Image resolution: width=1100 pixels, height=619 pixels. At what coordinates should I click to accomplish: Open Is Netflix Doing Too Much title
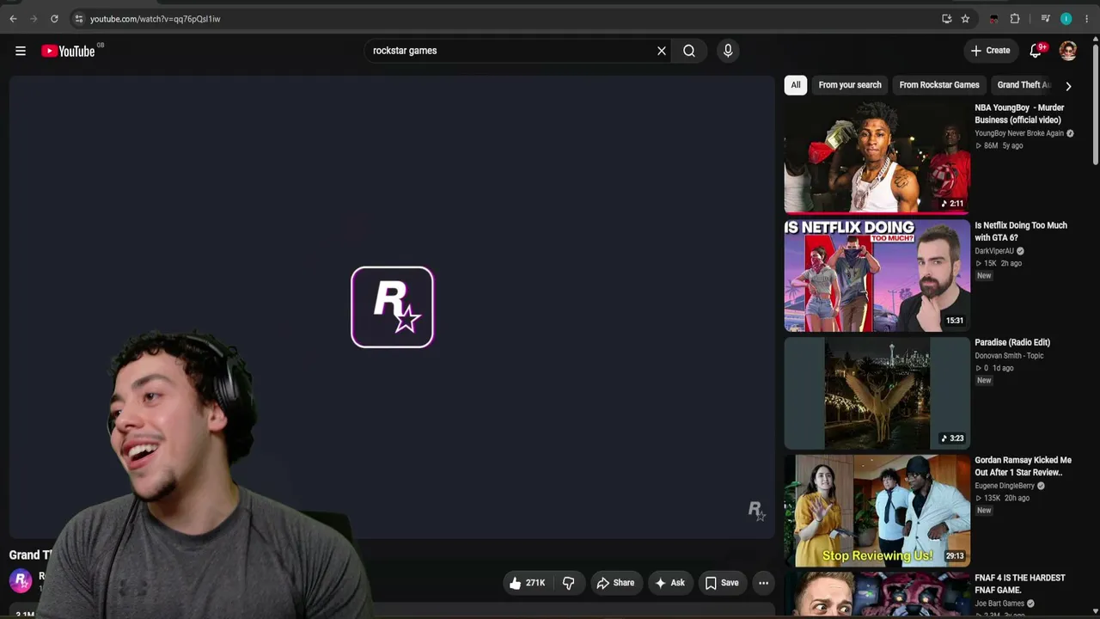(1021, 231)
